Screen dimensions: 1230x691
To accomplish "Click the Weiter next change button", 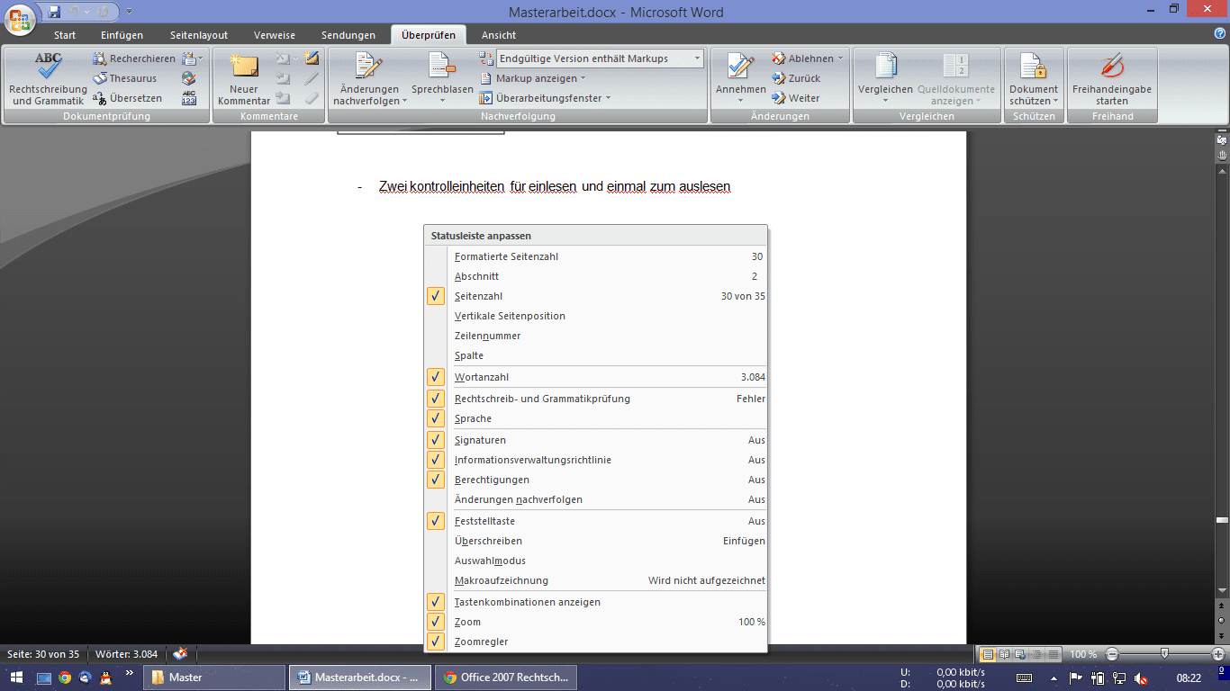I will click(x=796, y=98).
